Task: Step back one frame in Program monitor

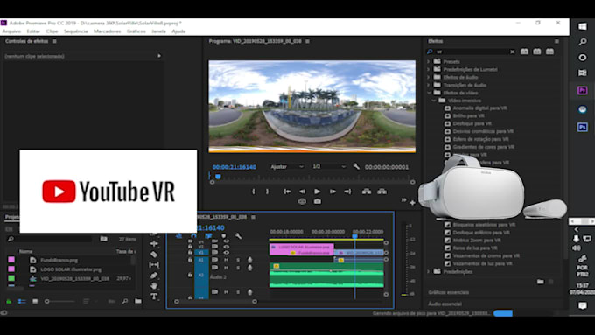Action: coord(303,192)
